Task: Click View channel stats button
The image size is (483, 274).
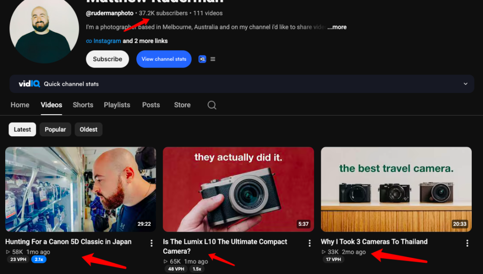Action: point(164,59)
